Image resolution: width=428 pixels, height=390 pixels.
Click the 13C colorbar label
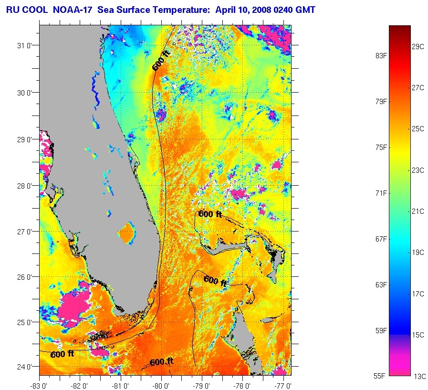(x=419, y=377)
